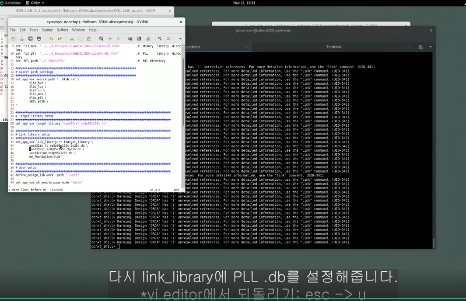Image resolution: width=466 pixels, height=301 pixels.
Task: Click the Print icon in the GVim toolbar
Action: tap(39, 38)
